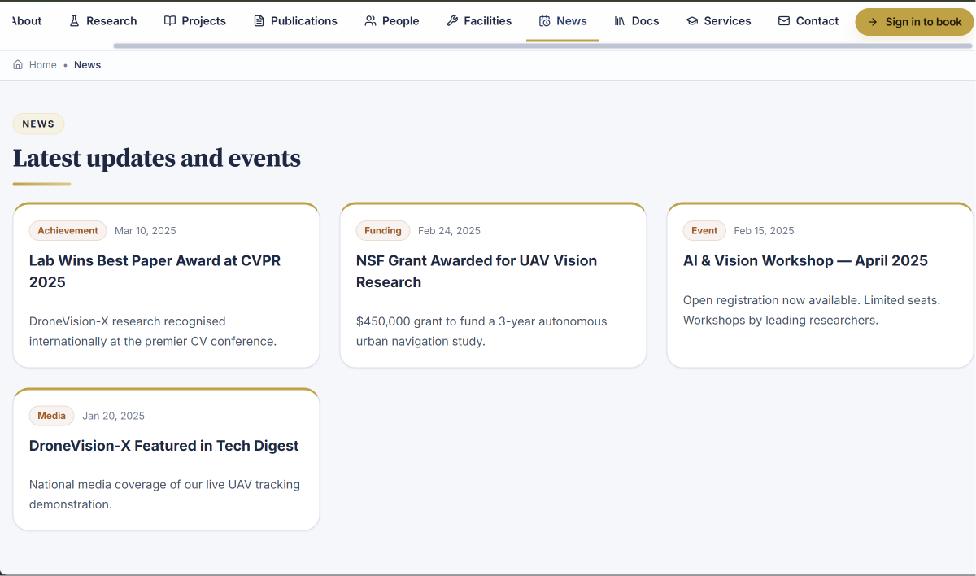
Task: Select the active News nav label
Action: (572, 21)
